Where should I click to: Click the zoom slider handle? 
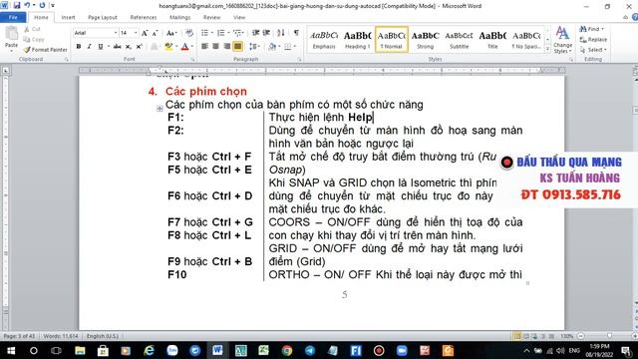(609, 336)
